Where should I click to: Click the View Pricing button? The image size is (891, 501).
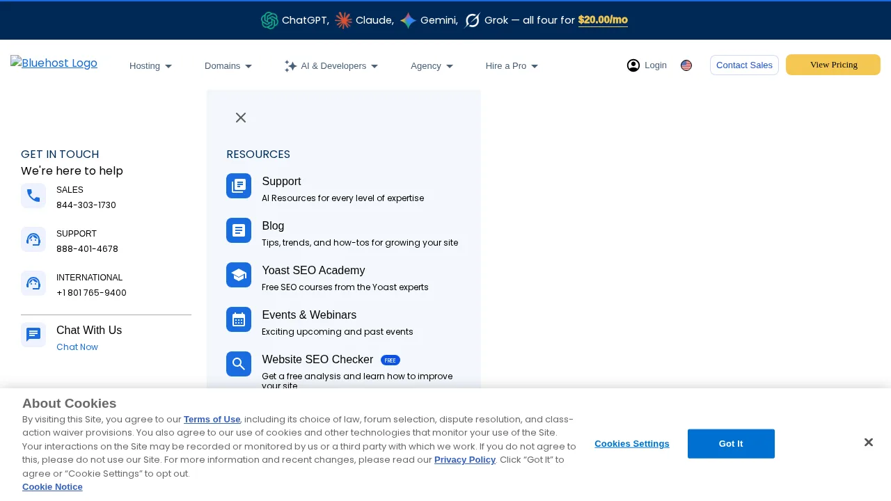(833, 65)
